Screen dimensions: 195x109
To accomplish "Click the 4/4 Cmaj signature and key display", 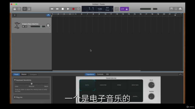I will point(107,9).
